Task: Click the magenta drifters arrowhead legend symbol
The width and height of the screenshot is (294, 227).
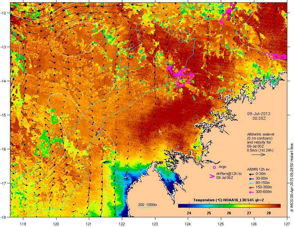Action: click(212, 176)
